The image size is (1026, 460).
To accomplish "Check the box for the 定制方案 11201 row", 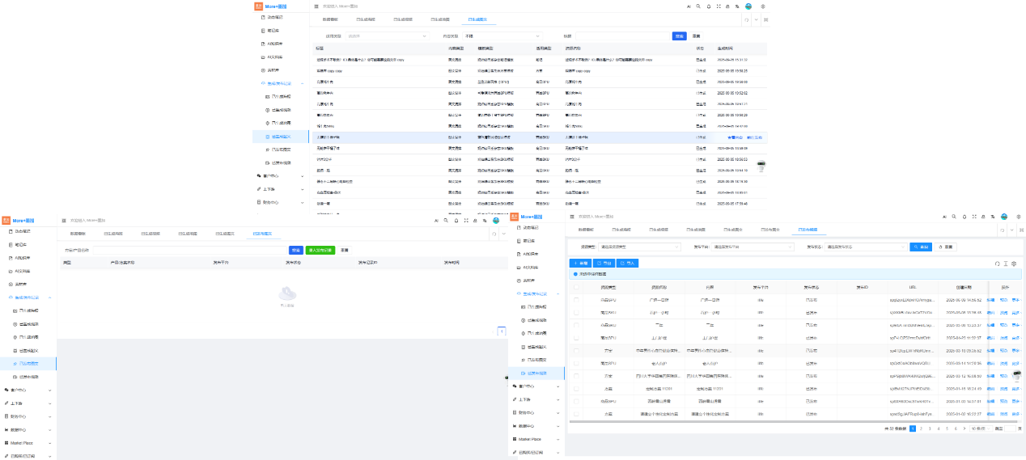I will point(576,389).
